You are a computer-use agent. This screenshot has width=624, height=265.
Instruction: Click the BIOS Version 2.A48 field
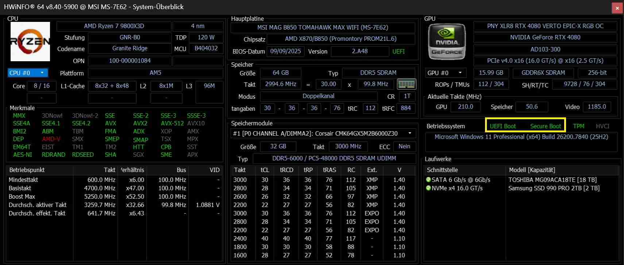pyautogui.click(x=360, y=51)
